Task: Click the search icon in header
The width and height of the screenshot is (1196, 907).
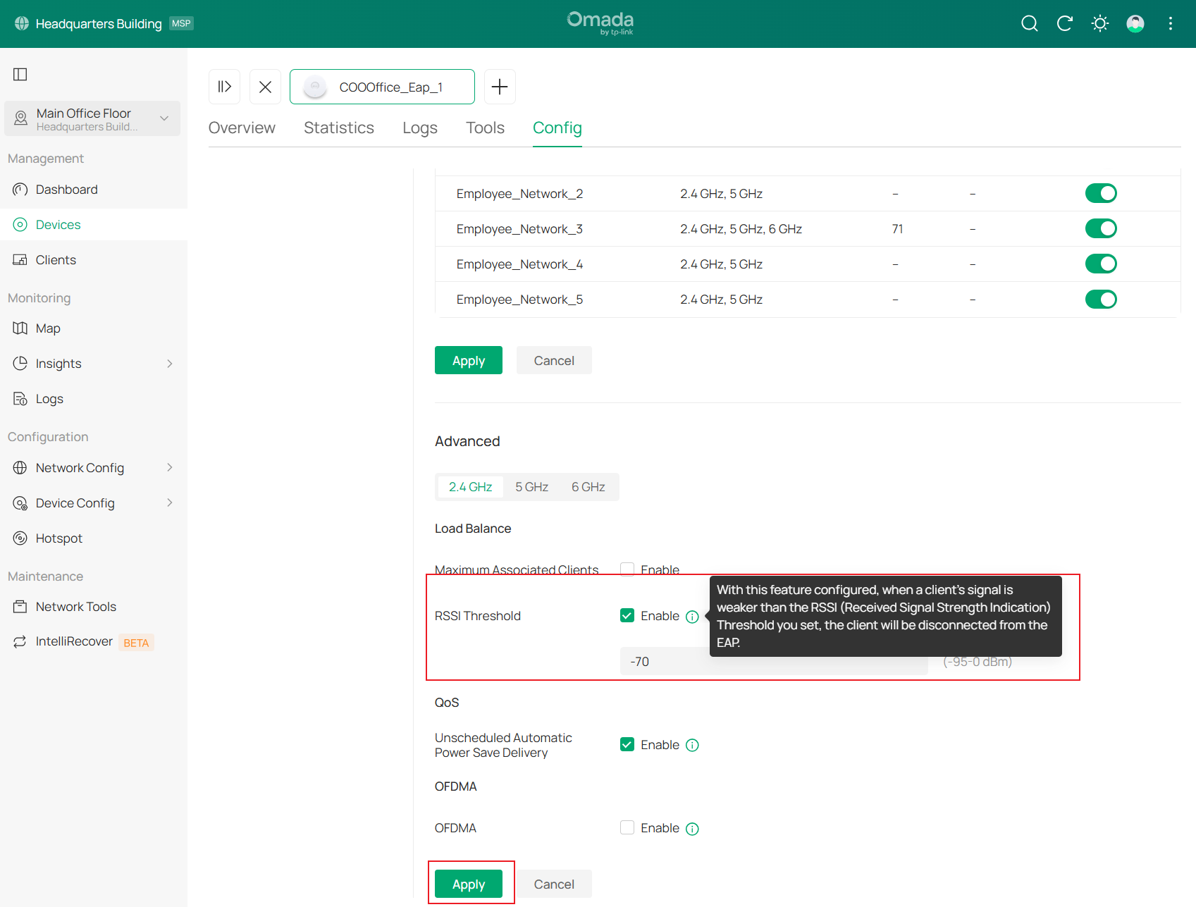Action: pyautogui.click(x=1029, y=24)
